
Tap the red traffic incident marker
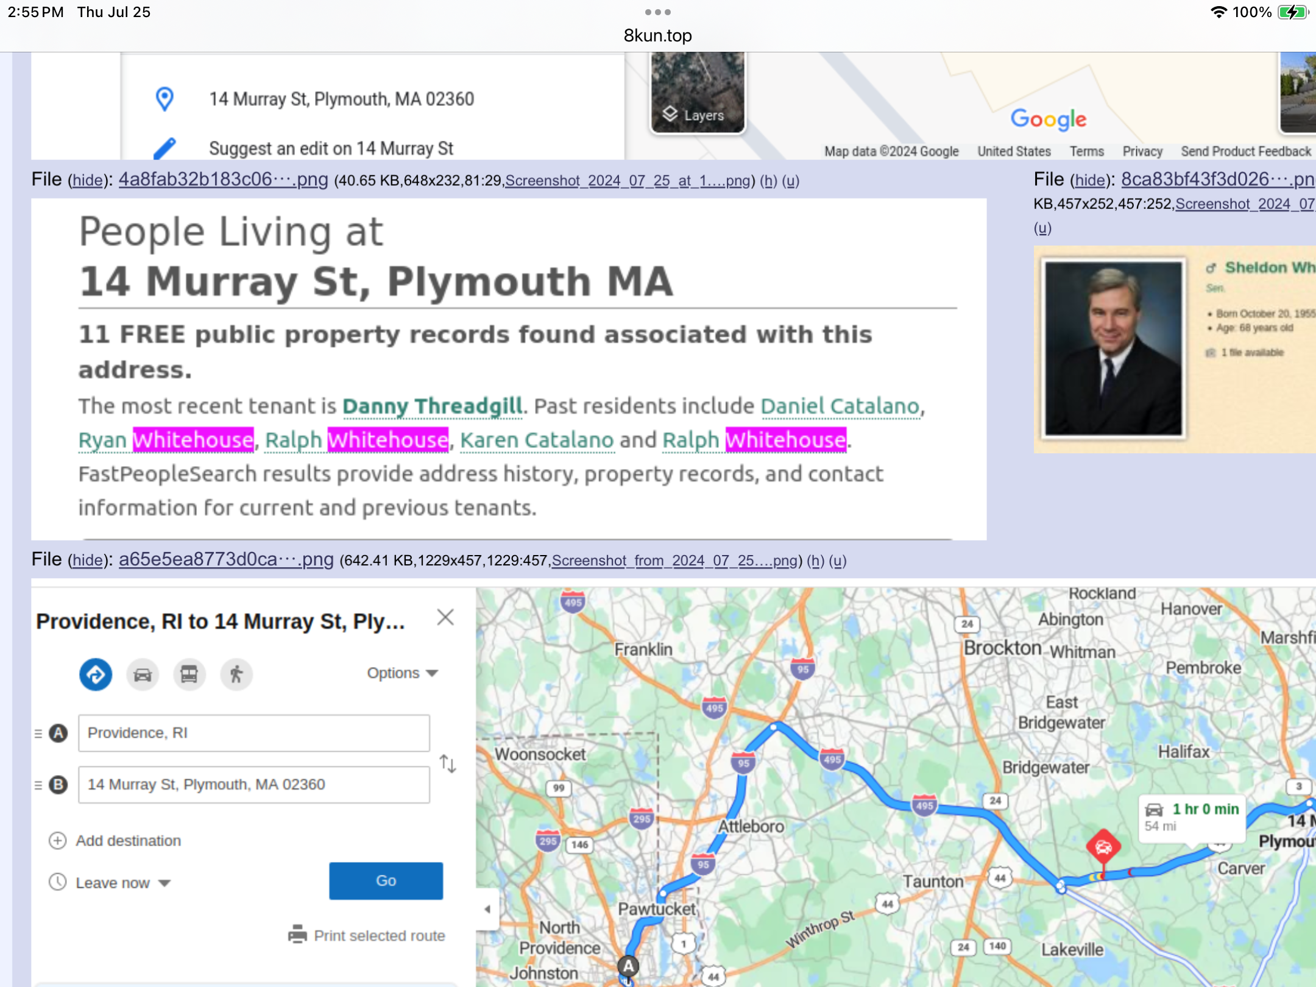[x=1103, y=847]
